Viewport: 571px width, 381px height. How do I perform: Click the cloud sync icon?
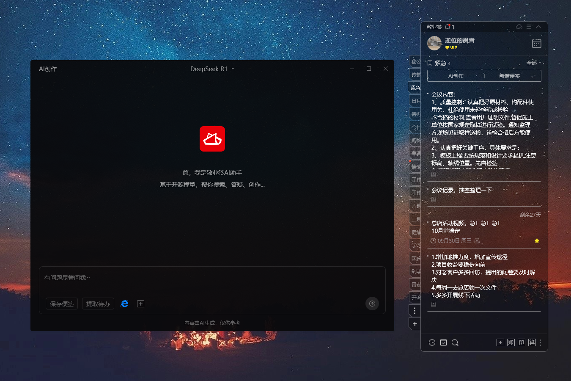519,27
